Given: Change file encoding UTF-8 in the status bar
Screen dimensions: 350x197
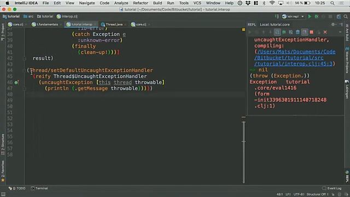Looking at the screenshot, I should click(x=299, y=194).
